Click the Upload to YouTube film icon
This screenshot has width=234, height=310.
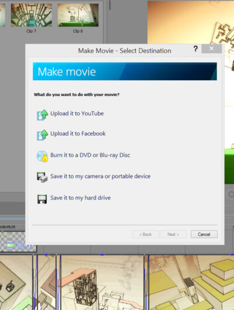pyautogui.click(x=42, y=115)
